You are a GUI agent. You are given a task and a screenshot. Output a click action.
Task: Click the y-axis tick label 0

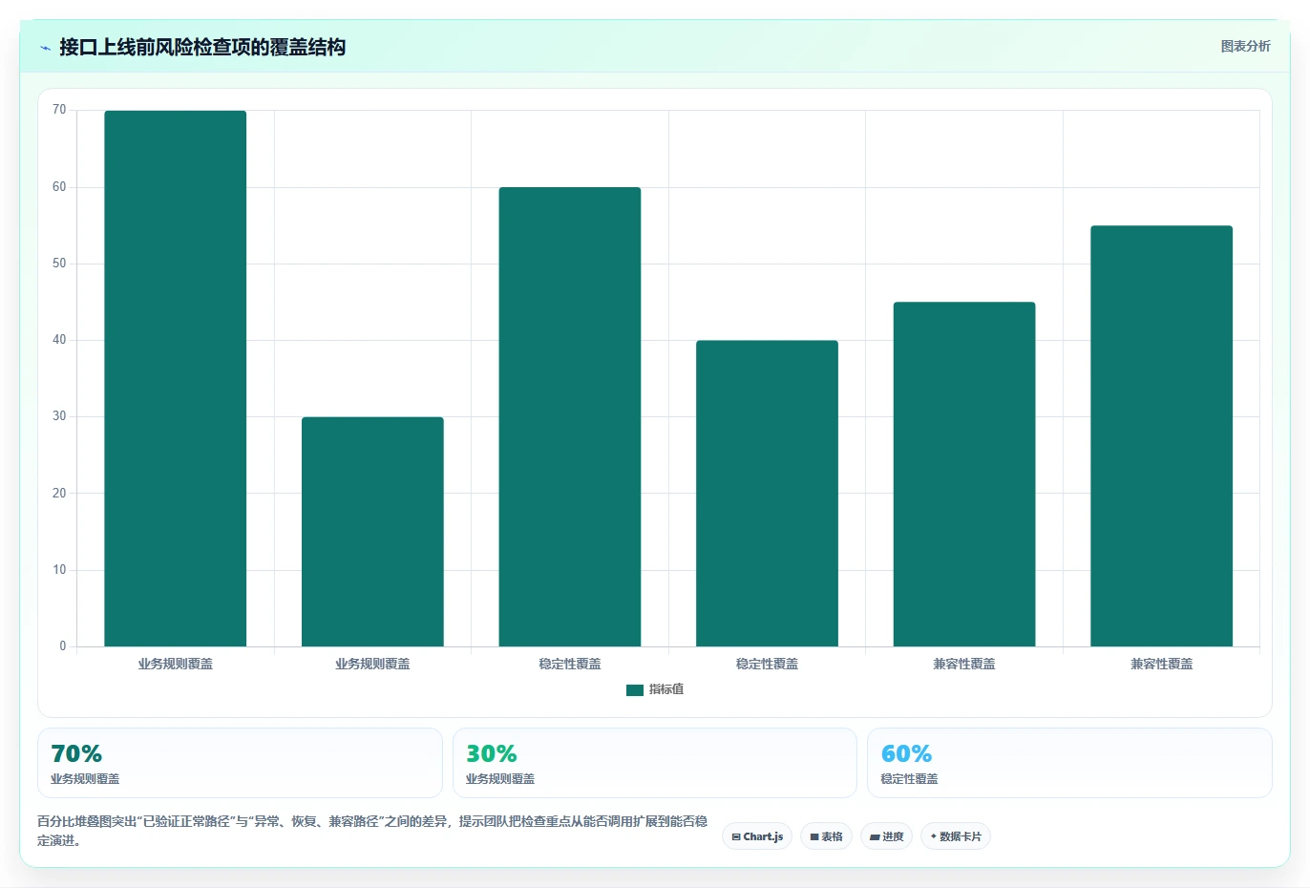[63, 646]
